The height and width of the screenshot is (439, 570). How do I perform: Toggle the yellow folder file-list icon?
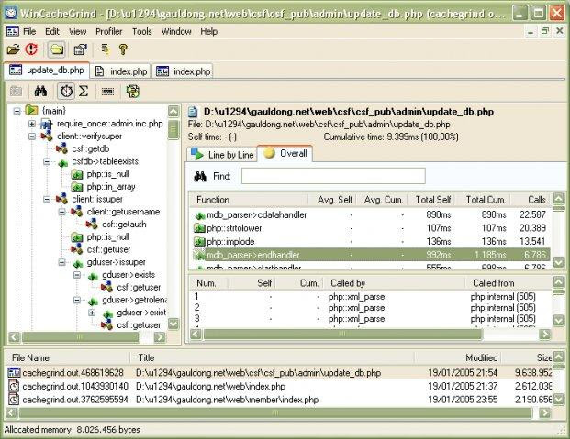(x=56, y=49)
